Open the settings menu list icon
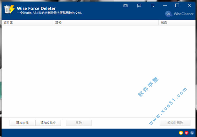 153,6
